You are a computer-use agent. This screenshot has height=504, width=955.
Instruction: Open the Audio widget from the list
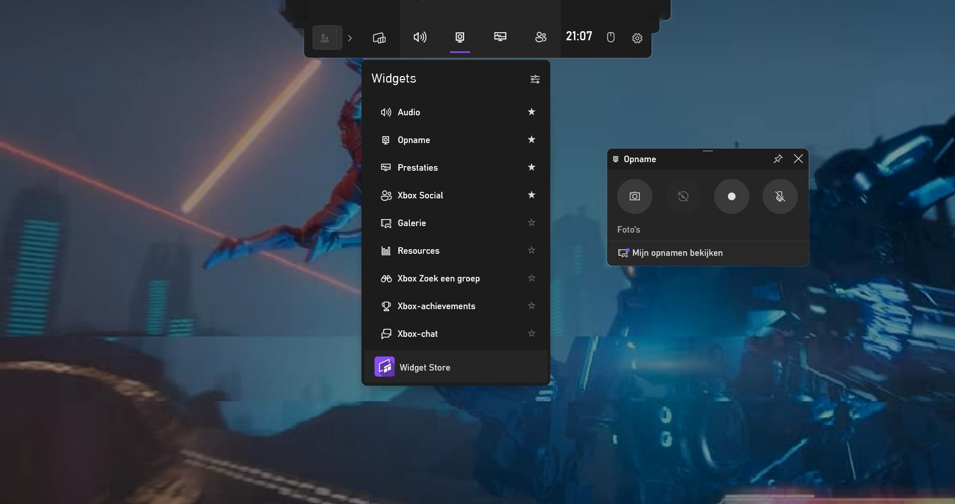click(456, 112)
